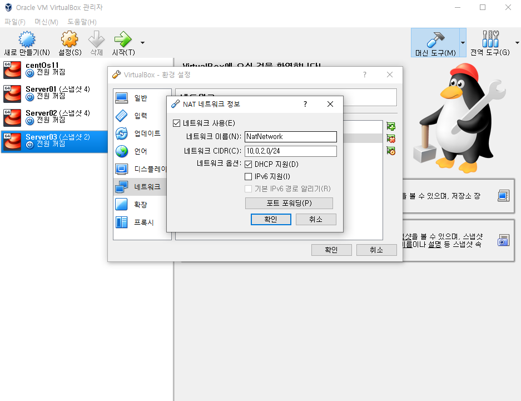Open the Settings (설정) gear icon
Screen dimensions: 521x401
pos(70,39)
